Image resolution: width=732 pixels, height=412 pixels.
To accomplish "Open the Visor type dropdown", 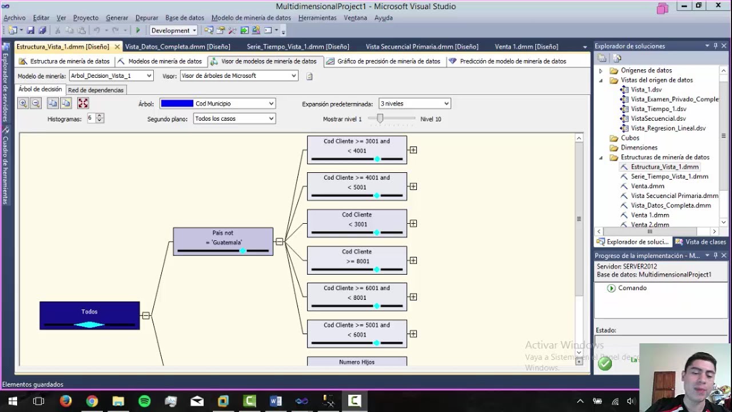I will tap(293, 76).
